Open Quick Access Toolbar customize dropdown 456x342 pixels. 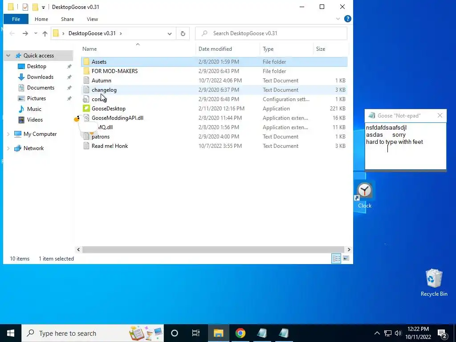tap(43, 7)
